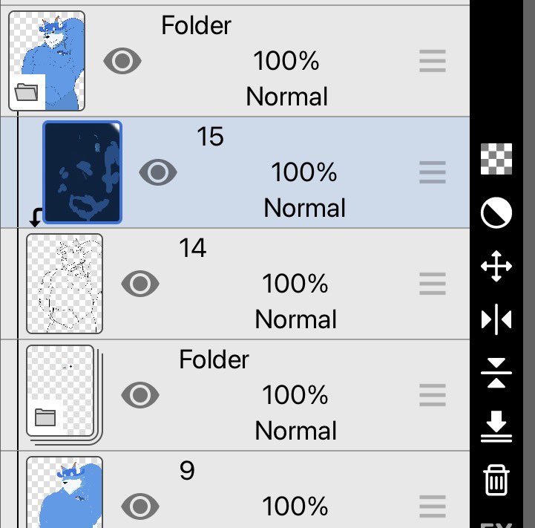Open blend mode Normal on layer 14

coord(296,319)
